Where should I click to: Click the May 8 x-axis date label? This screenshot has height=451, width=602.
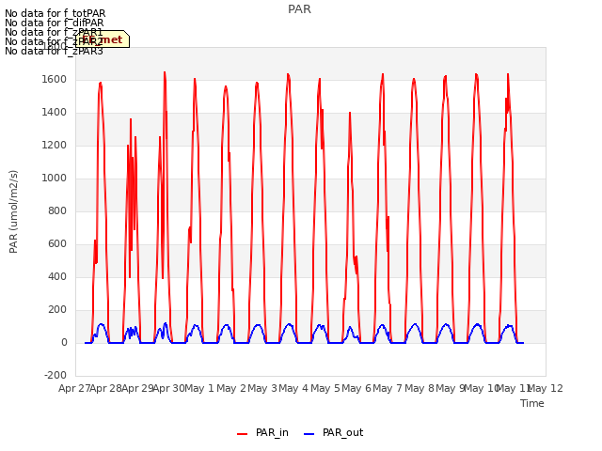tap(420, 388)
